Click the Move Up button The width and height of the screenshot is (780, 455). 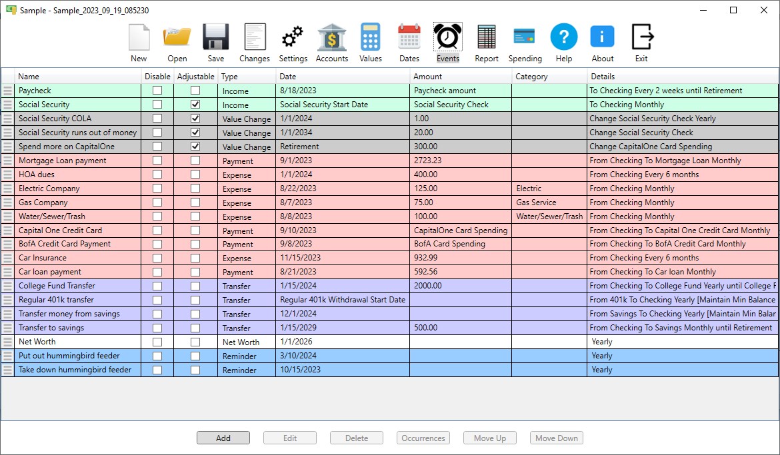click(x=490, y=438)
